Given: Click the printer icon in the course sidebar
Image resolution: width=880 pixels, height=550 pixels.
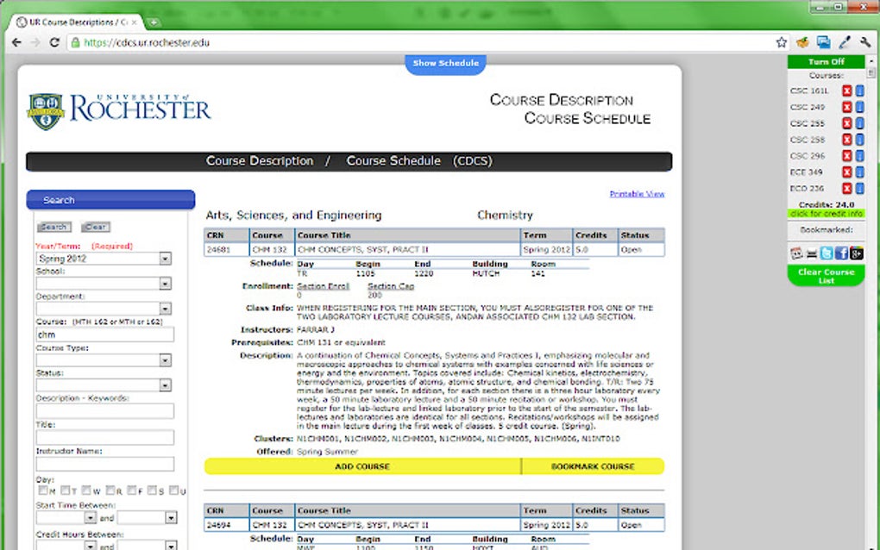Looking at the screenshot, I should point(812,254).
